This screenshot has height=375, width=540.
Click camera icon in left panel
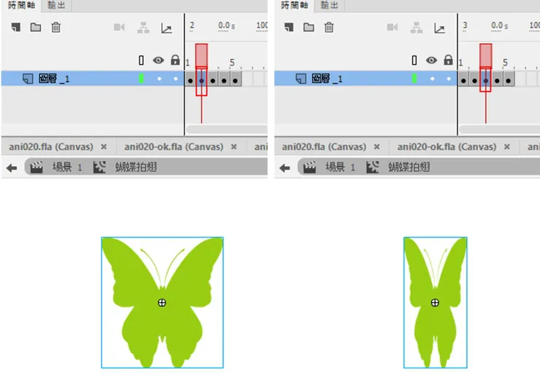[119, 27]
